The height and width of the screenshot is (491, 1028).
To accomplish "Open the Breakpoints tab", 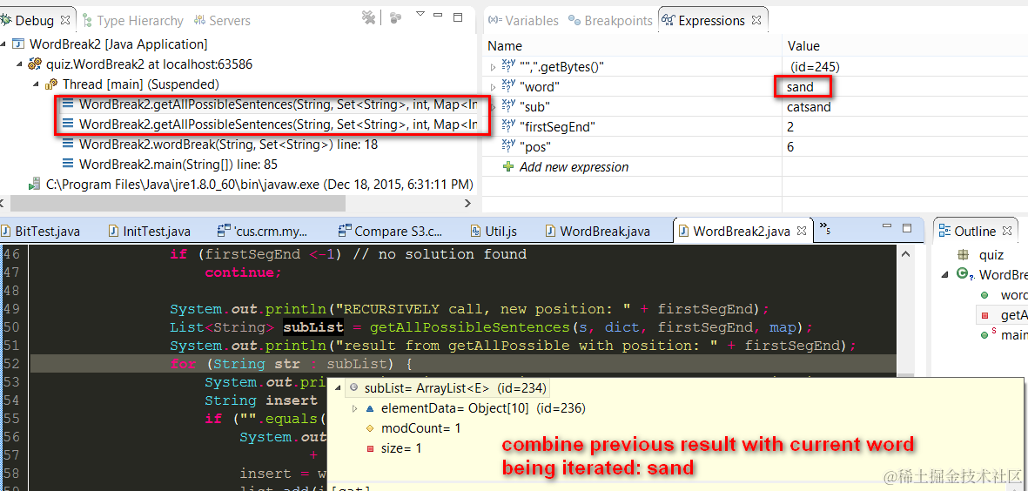I will tap(610, 21).
